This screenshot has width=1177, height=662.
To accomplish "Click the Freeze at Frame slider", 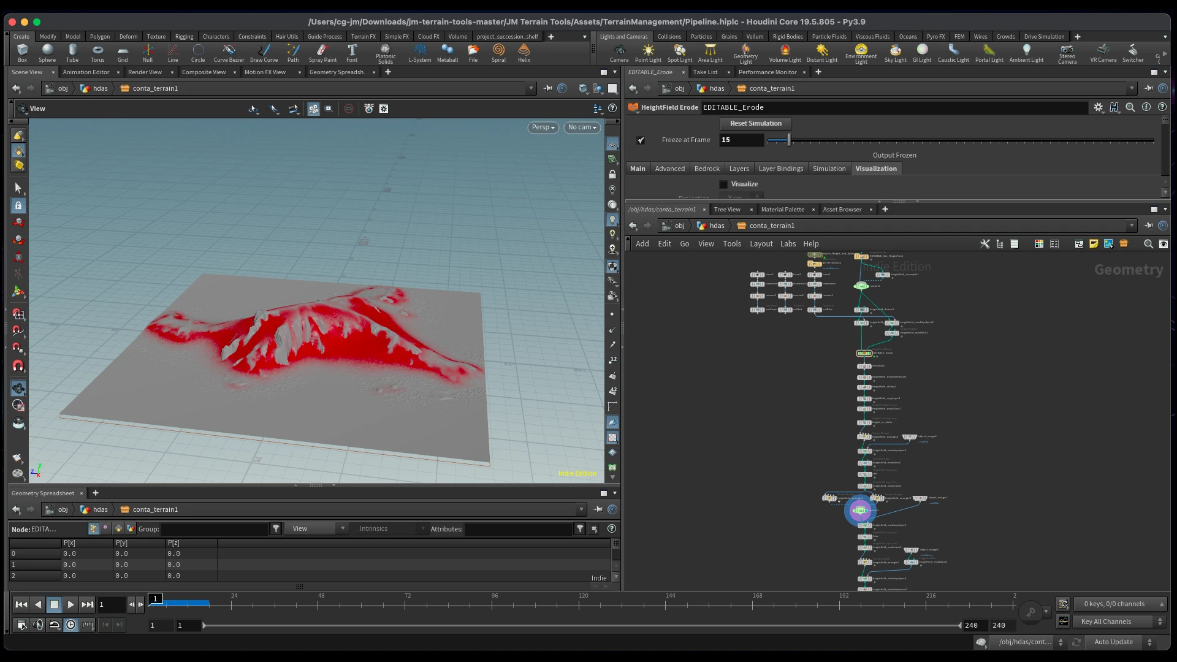I will 961,140.
